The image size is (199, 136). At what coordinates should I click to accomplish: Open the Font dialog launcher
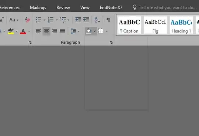(x=30, y=42)
